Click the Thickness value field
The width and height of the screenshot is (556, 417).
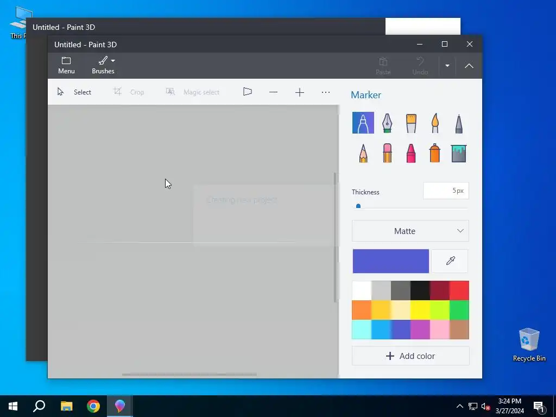(x=446, y=191)
